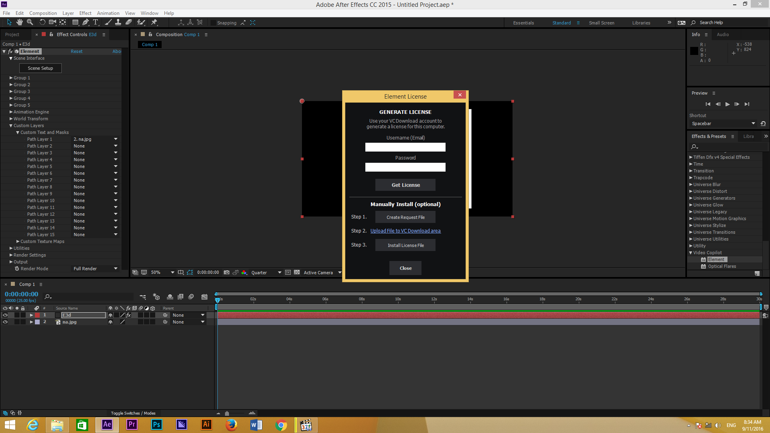This screenshot has height=433, width=770.
Task: Toggle the transparency grid icon
Action: tap(297, 273)
